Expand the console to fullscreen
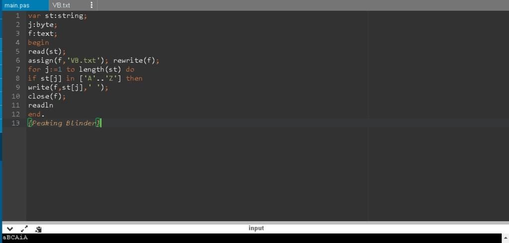Viewport: 509px width, 243px height. [24, 229]
